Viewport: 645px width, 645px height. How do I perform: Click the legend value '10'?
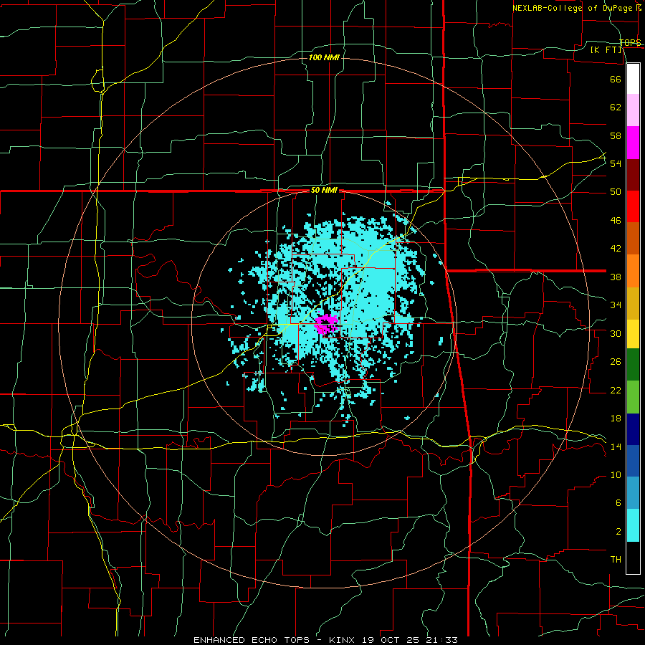(616, 475)
